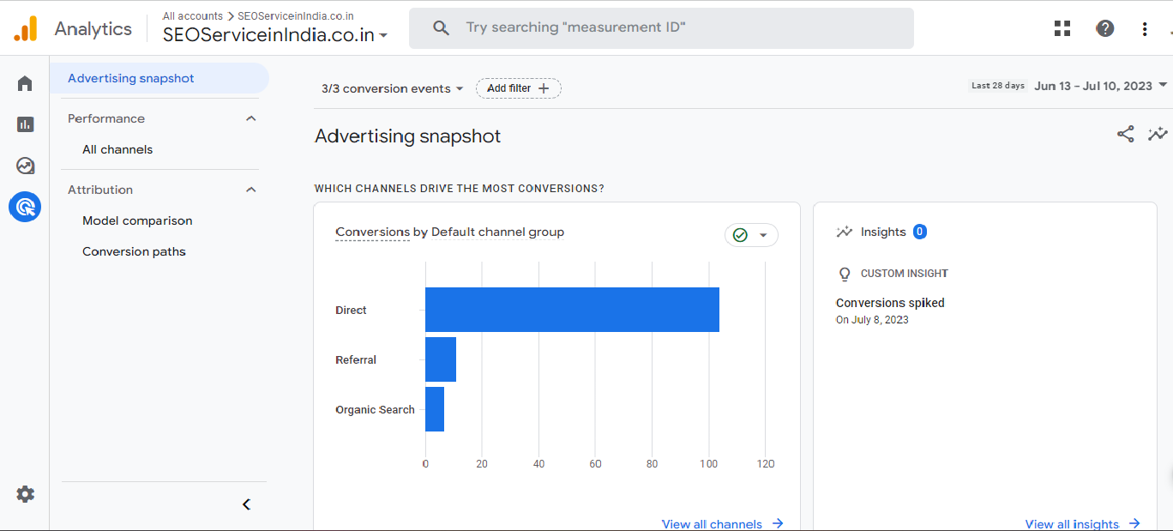Open the date range dropdown
1173x531 pixels.
coord(1100,86)
